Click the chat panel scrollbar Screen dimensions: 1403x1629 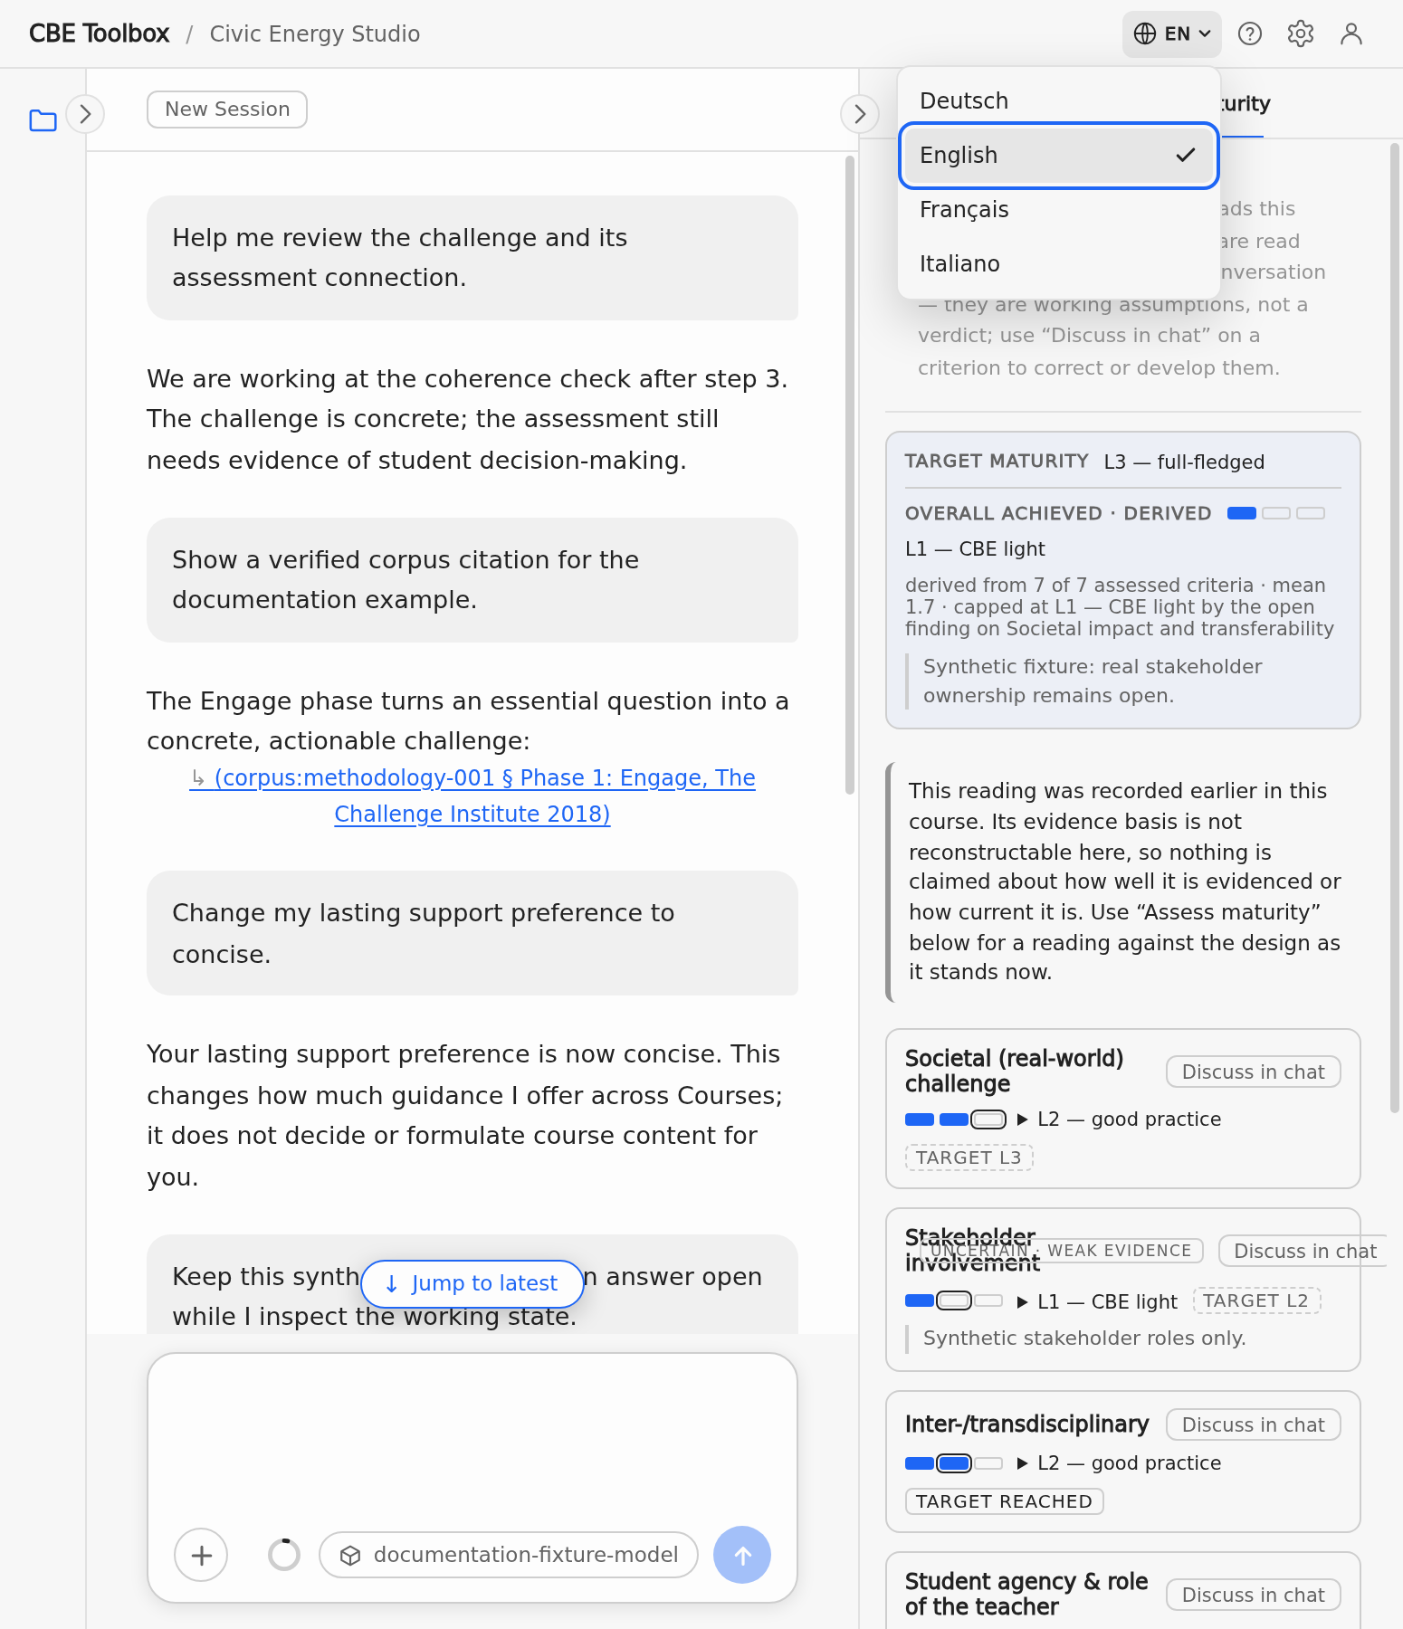click(x=849, y=475)
